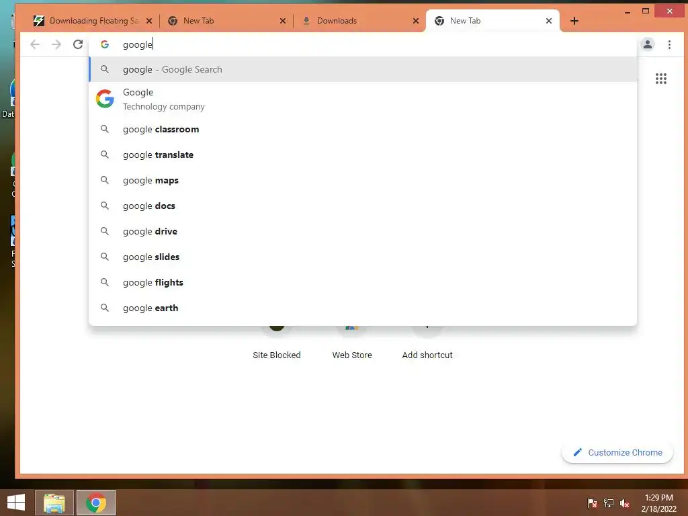Image resolution: width=688 pixels, height=516 pixels.
Task: Choose Google Technology company suggestion
Action: pos(362,99)
